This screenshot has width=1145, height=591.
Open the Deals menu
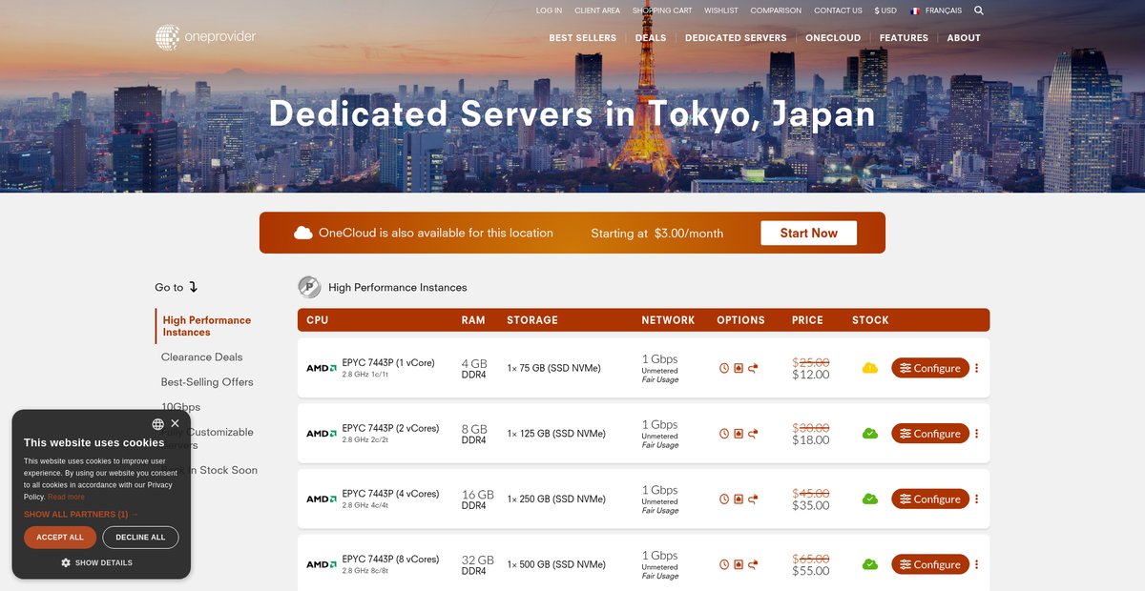click(x=651, y=38)
